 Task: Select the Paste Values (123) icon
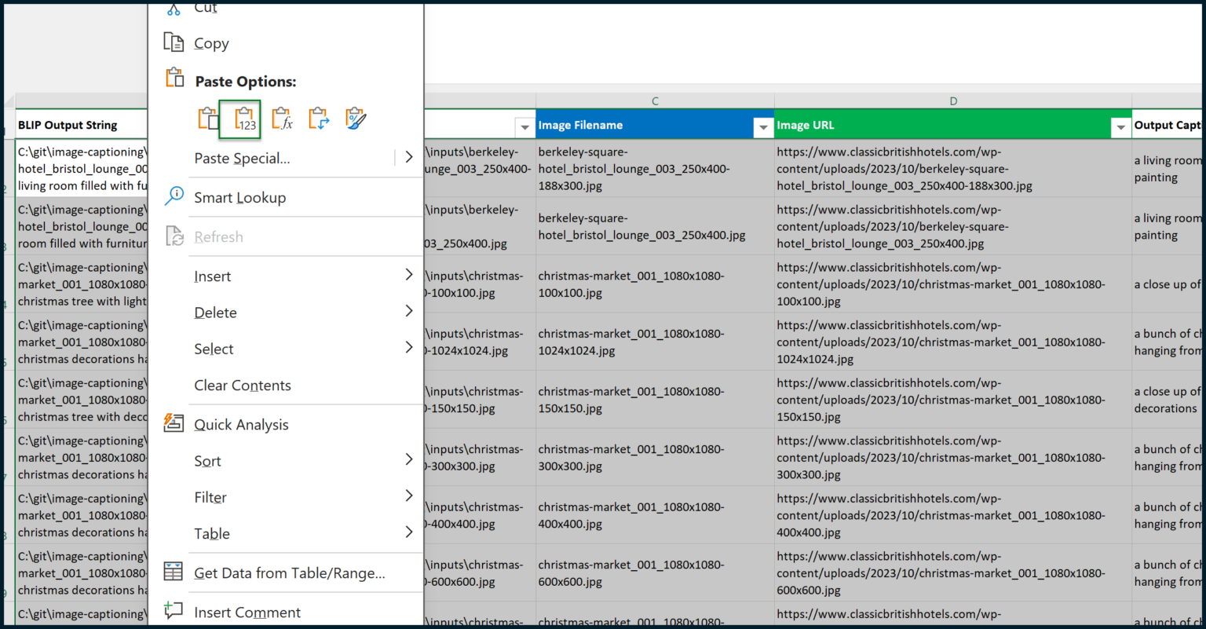click(x=245, y=119)
